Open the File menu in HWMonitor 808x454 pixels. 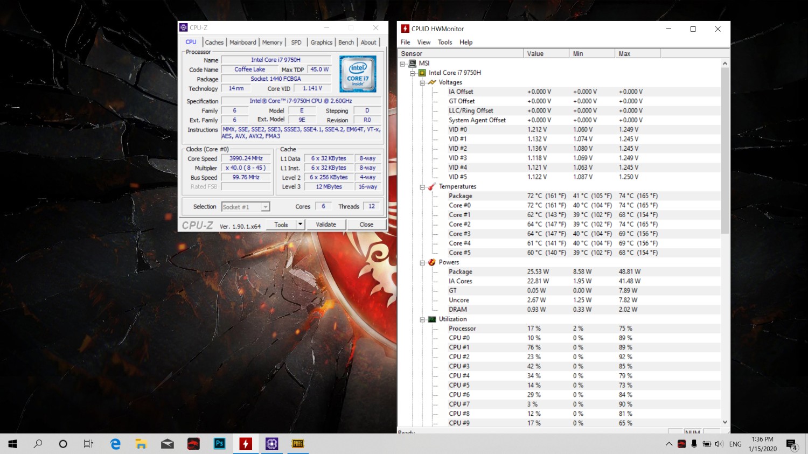click(405, 42)
